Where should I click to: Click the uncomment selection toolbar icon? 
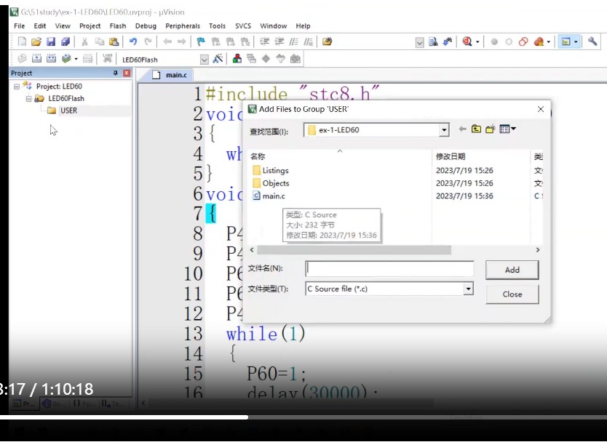tap(308, 41)
